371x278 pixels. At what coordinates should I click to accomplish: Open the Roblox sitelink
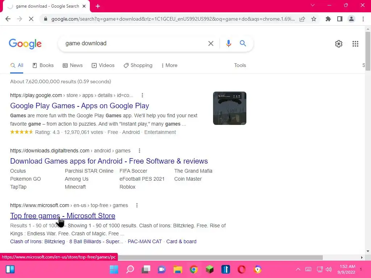point(127,187)
